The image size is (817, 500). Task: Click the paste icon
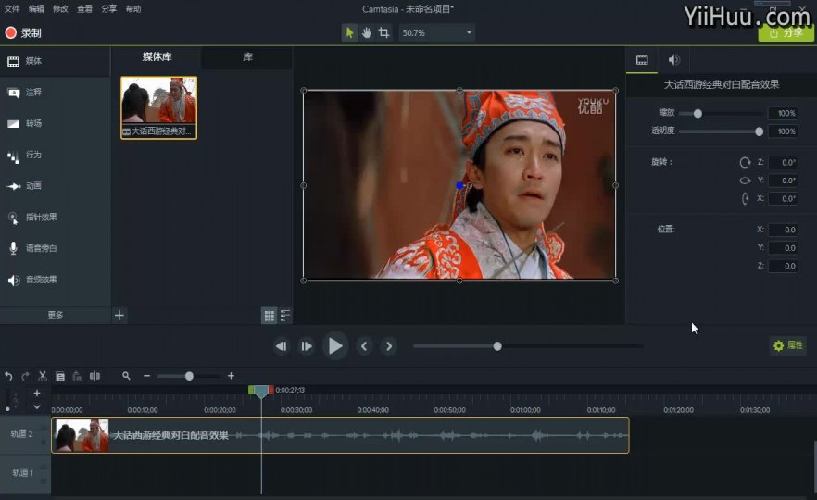click(77, 376)
